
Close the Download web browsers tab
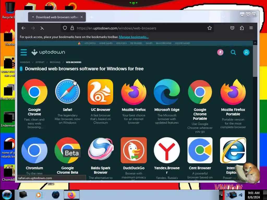point(82,17)
